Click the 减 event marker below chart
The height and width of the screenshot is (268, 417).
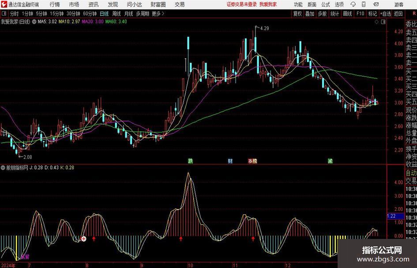[x=330, y=161]
